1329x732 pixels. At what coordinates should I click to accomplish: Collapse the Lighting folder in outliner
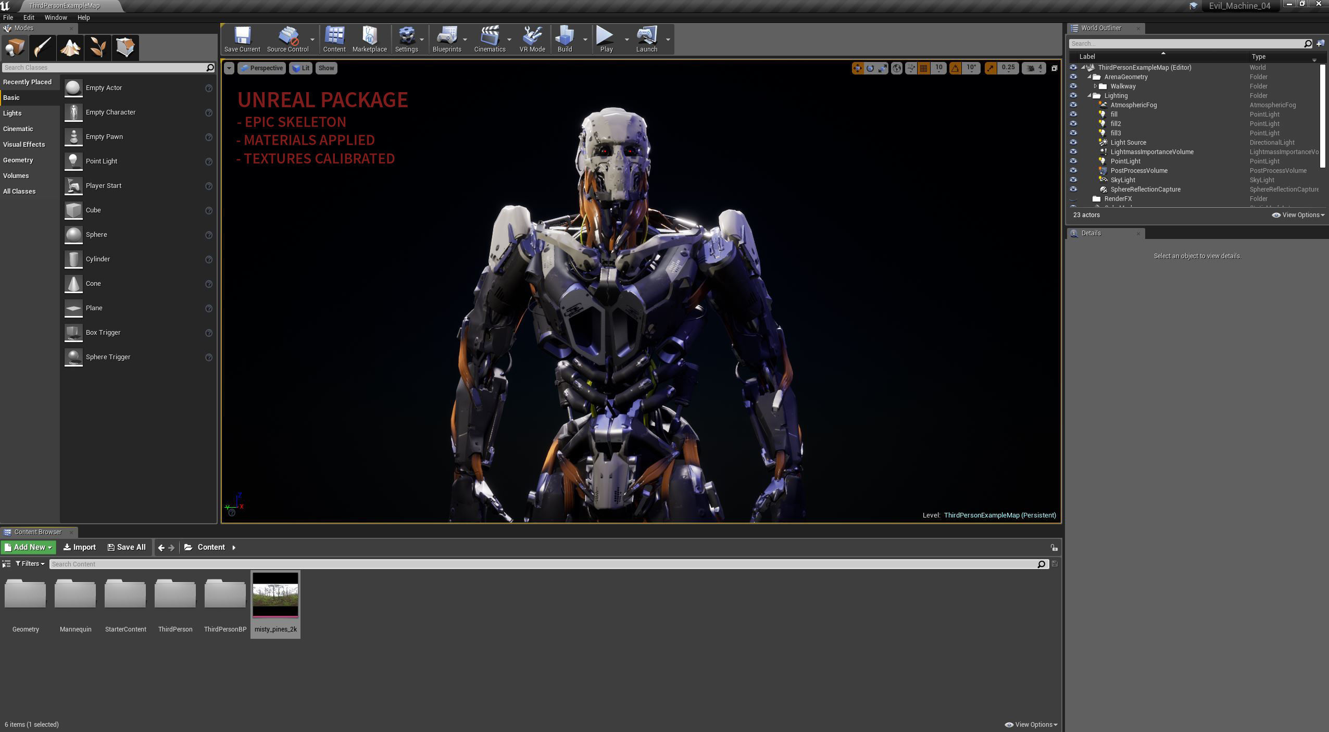(1089, 96)
